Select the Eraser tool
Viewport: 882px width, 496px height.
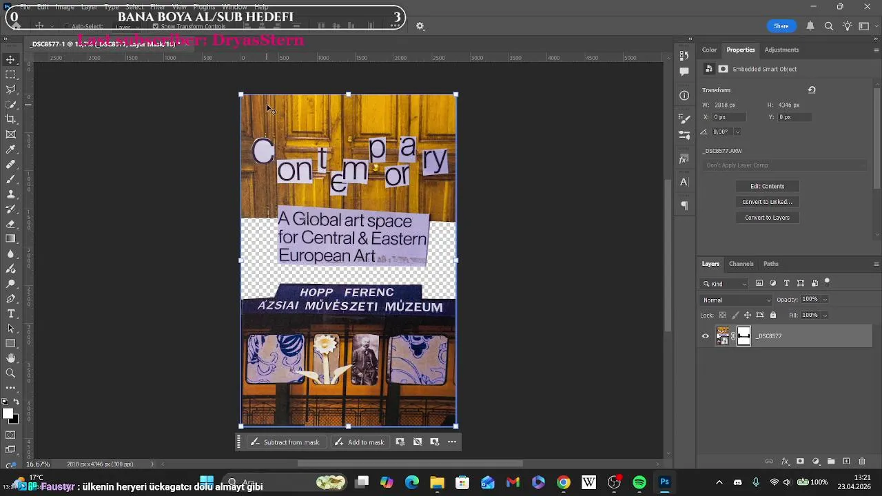(x=10, y=224)
